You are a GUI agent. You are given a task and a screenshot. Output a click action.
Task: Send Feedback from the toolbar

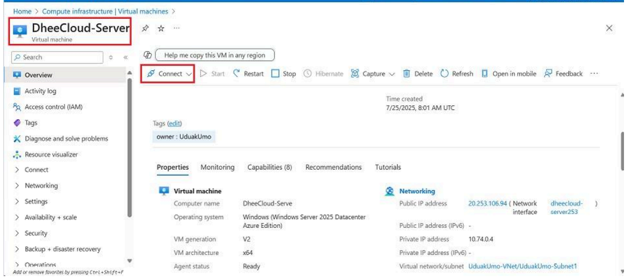tap(563, 74)
